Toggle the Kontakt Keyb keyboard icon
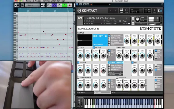The height and width of the screenshot is (109, 174). 121,11
